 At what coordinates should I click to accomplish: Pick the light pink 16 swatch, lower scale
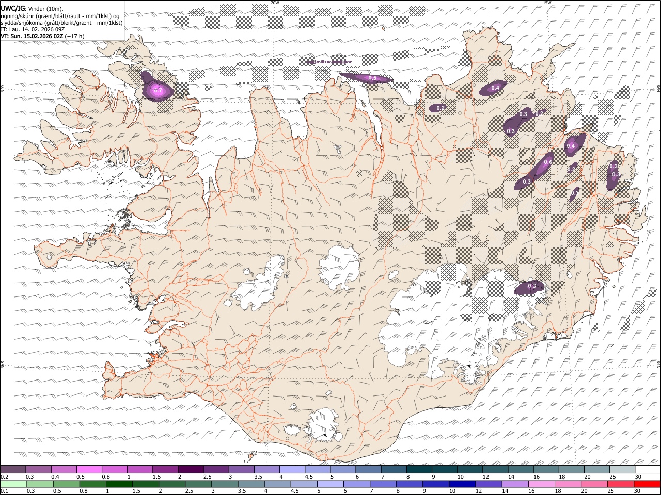541,484
